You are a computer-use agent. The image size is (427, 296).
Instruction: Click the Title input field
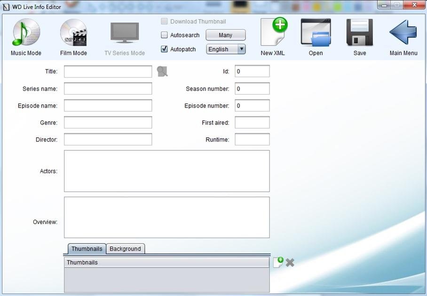108,71
